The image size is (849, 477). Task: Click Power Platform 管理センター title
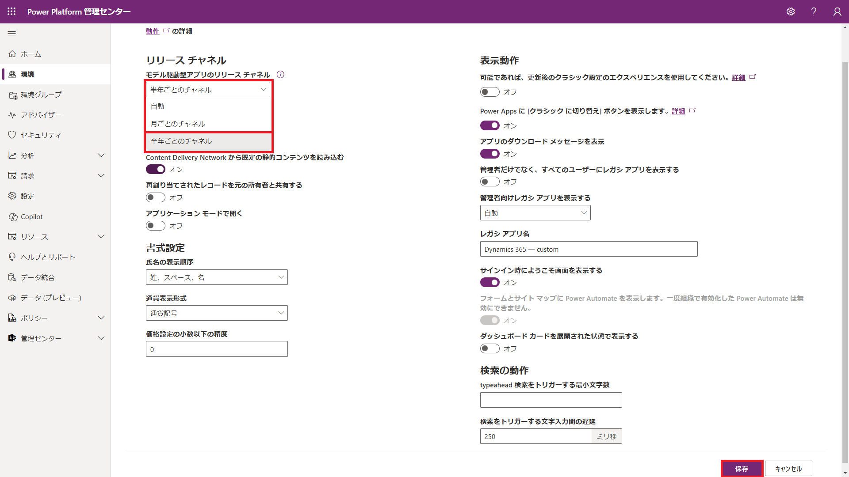point(79,11)
